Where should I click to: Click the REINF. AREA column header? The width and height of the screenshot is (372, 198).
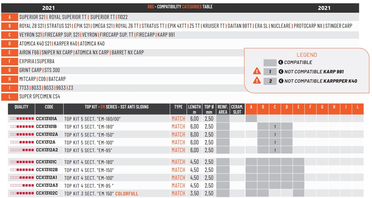223,109
